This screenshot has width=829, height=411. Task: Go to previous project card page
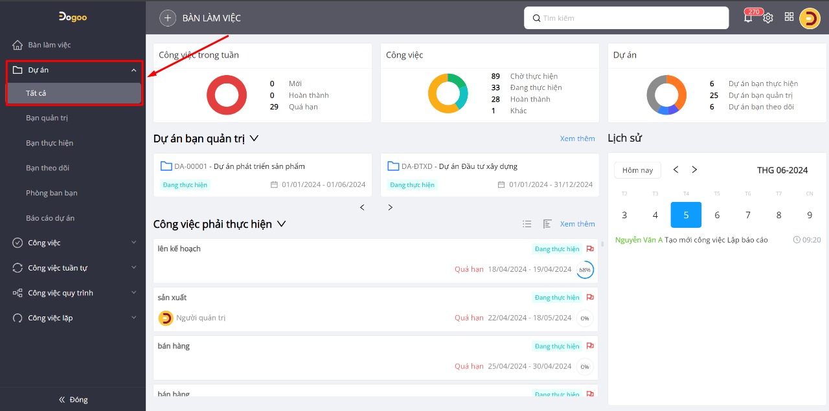[x=362, y=207]
